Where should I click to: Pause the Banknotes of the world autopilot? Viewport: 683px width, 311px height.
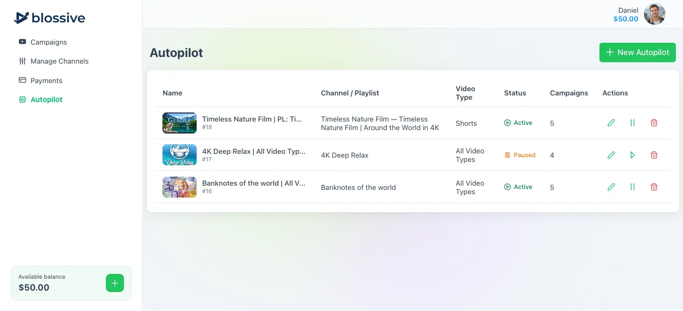coord(633,187)
